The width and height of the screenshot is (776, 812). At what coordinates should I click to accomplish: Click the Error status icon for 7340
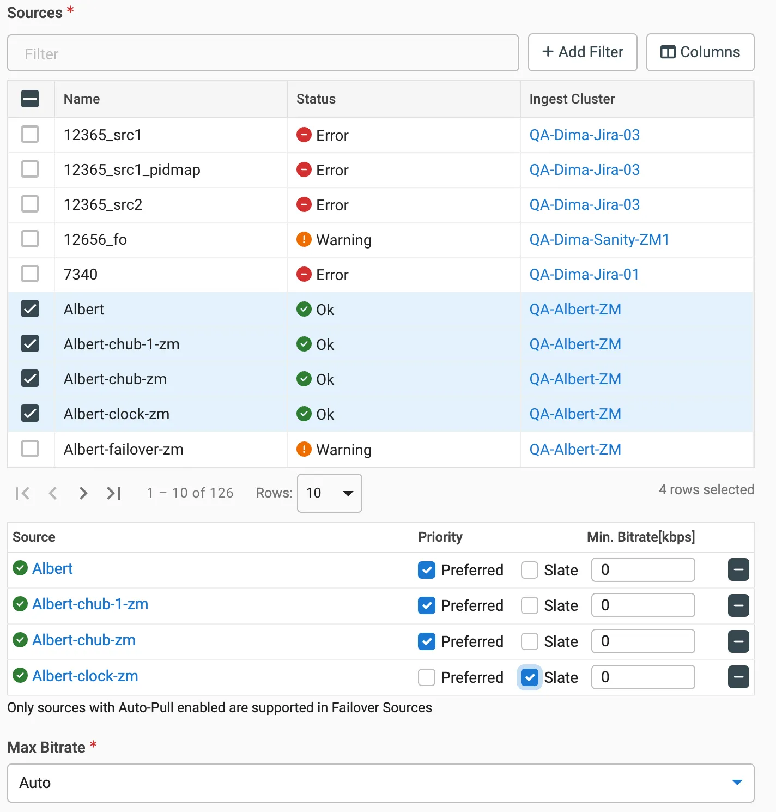304,274
